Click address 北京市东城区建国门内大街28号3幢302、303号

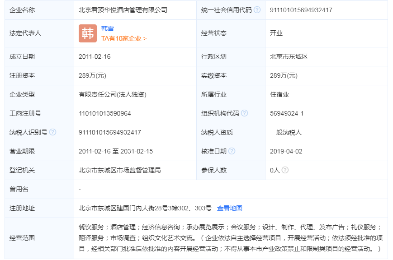145,208
